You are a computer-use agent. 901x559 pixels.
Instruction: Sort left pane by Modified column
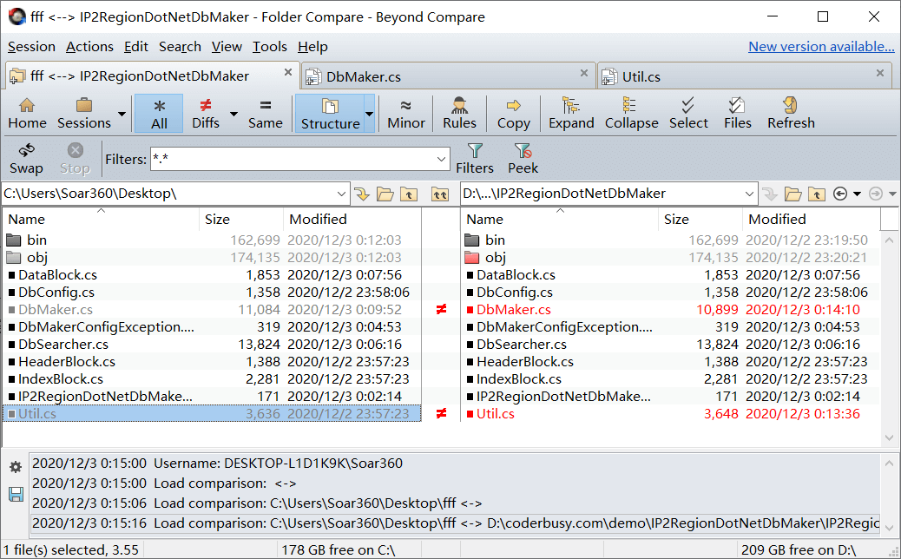click(318, 219)
